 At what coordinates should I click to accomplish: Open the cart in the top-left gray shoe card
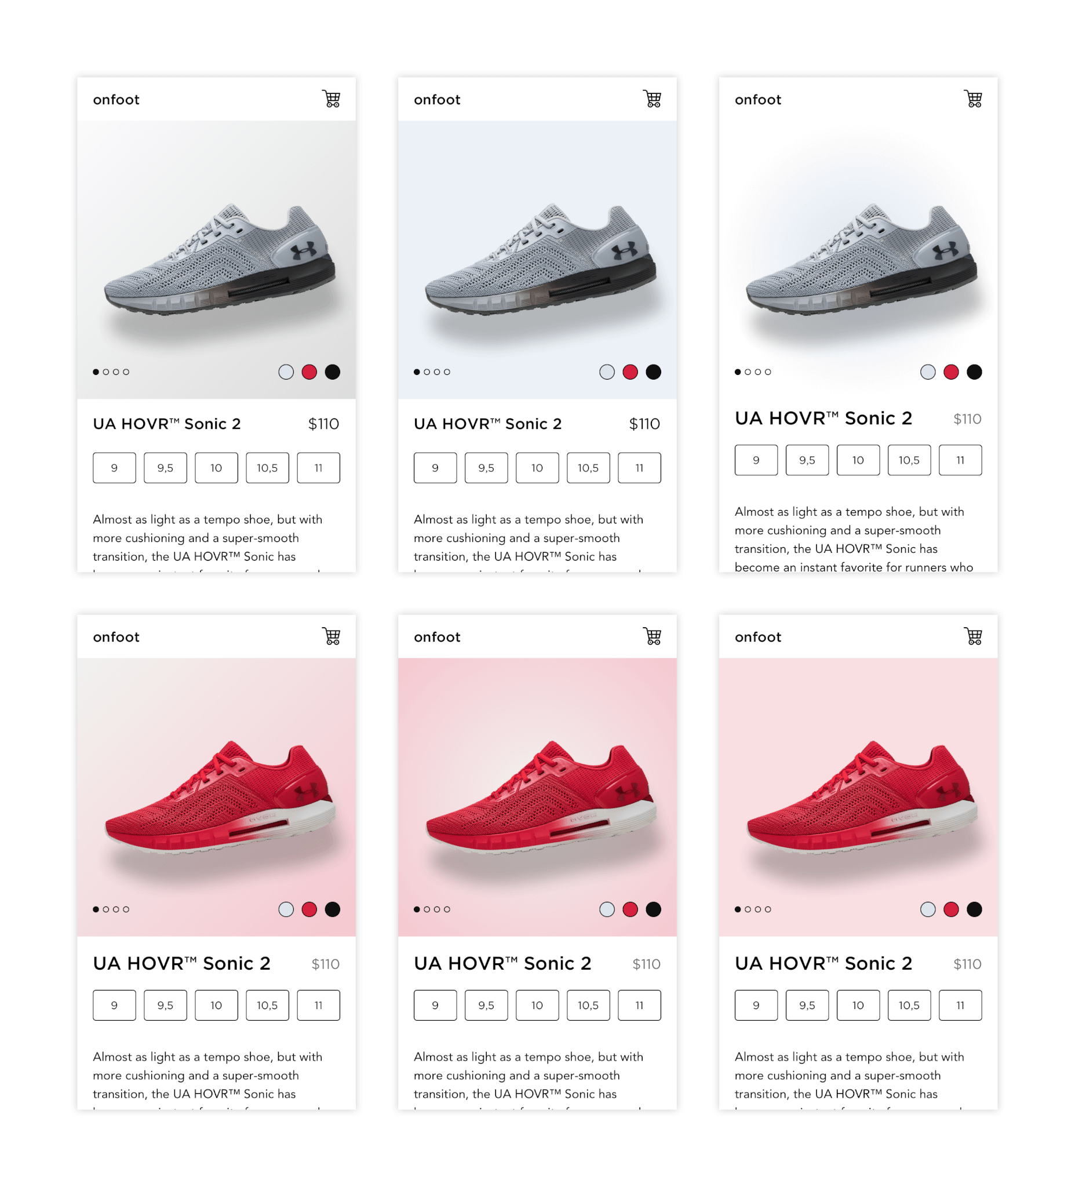pos(331,99)
